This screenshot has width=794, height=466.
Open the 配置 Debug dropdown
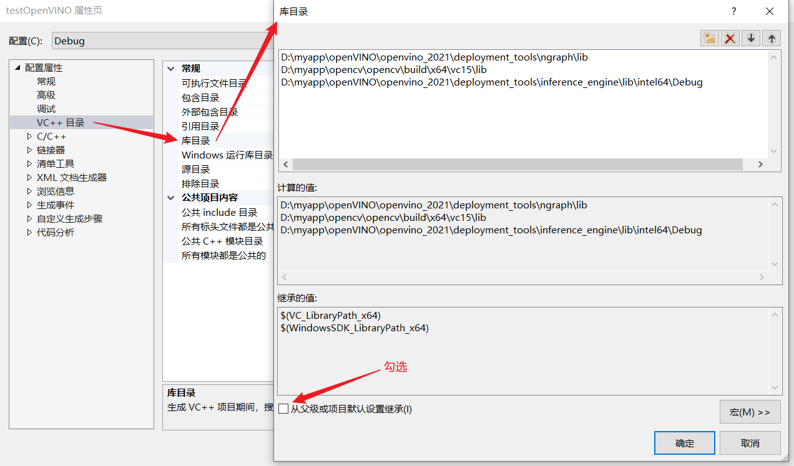click(x=162, y=41)
